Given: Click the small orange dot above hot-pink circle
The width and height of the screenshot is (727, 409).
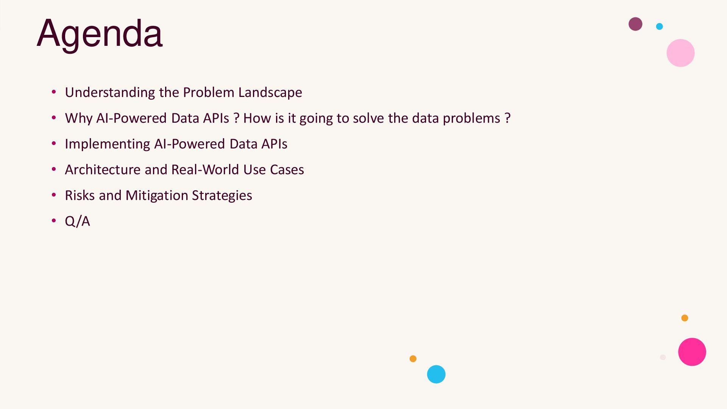Looking at the screenshot, I should (x=685, y=318).
